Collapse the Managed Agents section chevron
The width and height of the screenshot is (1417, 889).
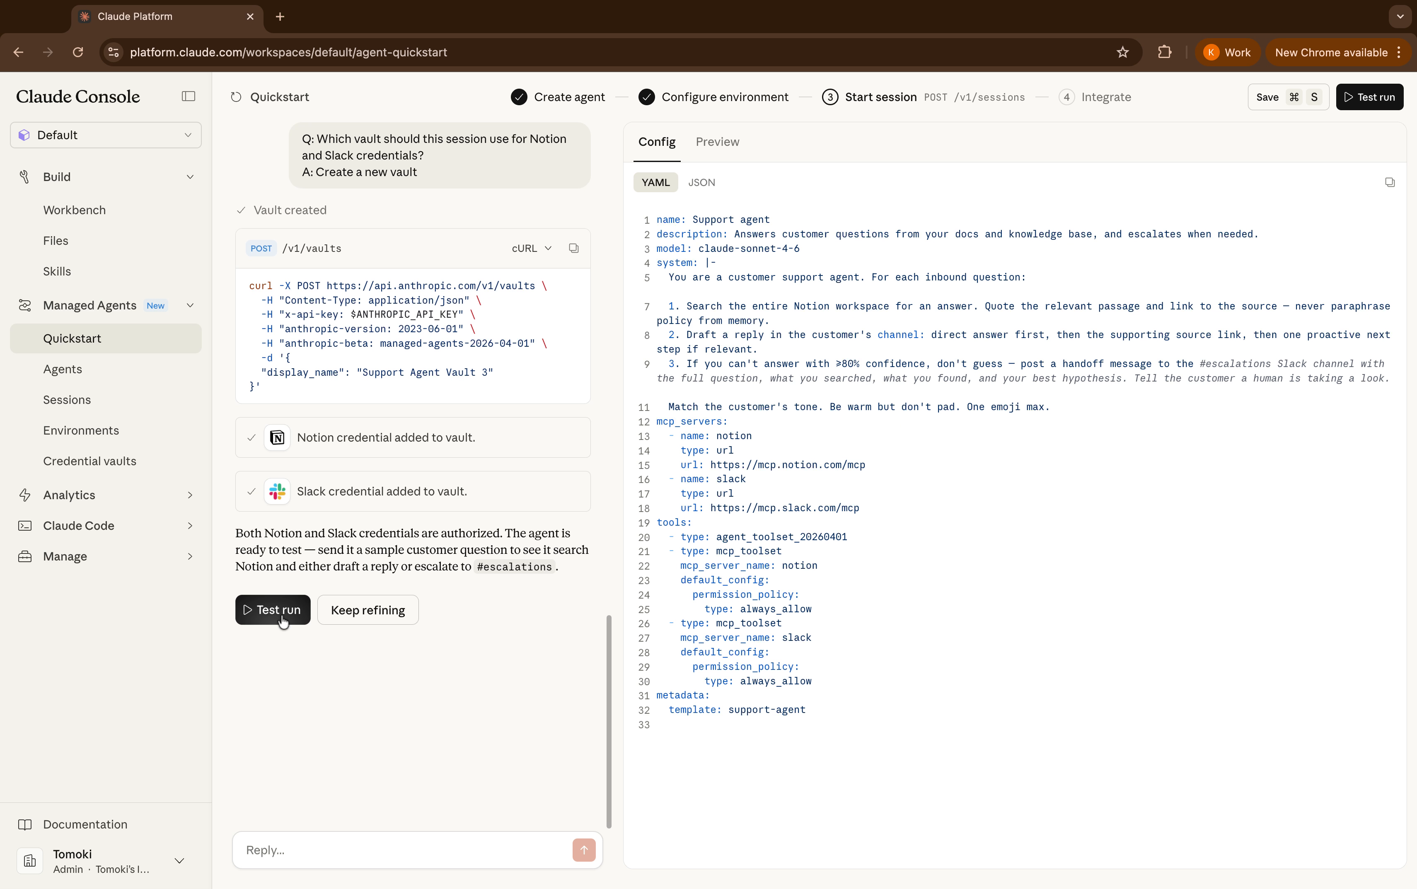(x=190, y=305)
